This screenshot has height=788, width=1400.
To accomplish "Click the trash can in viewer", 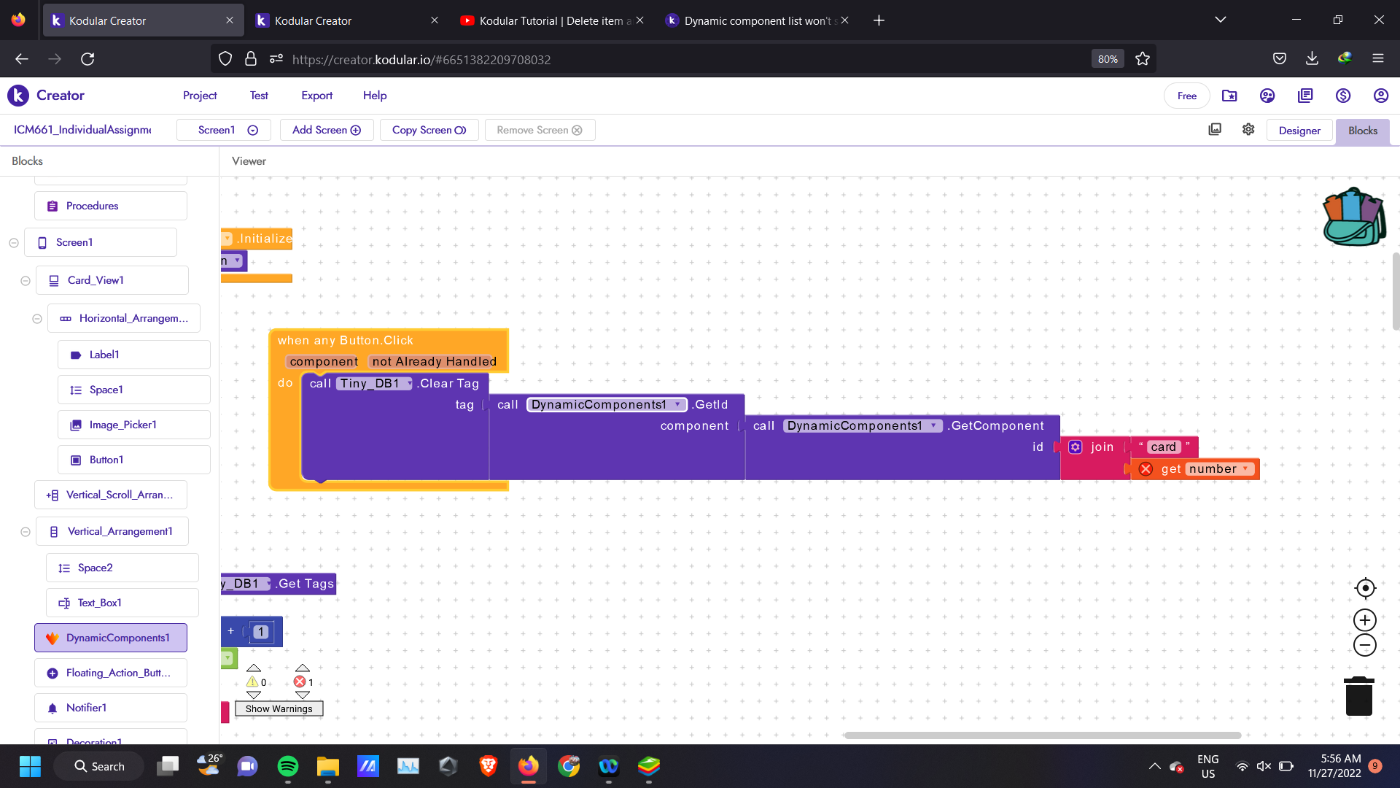I will pyautogui.click(x=1359, y=696).
